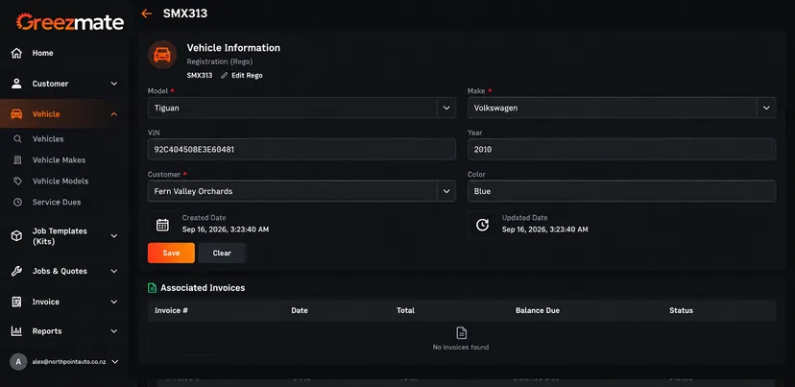Click the Created Date calendar icon
The image size is (795, 387).
[162, 225]
